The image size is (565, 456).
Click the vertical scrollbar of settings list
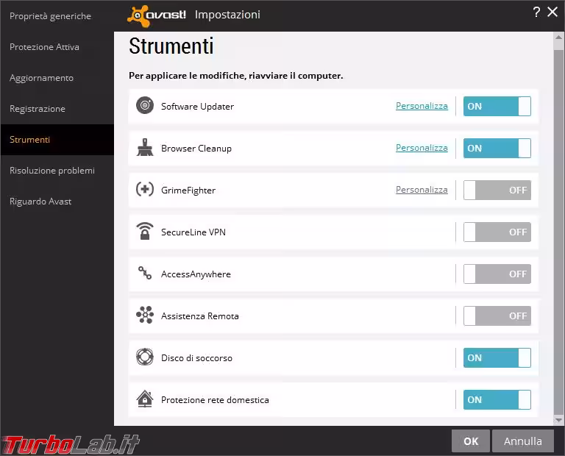coord(558,221)
